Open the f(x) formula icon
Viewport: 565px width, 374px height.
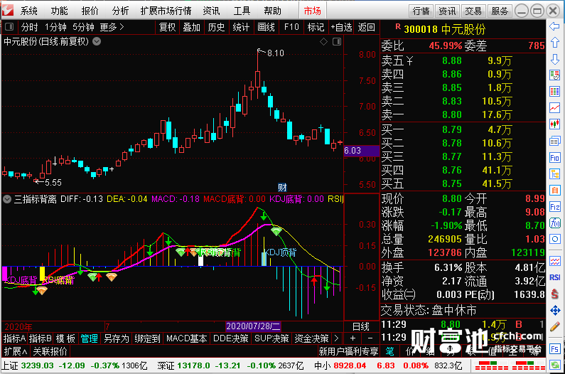(554, 223)
